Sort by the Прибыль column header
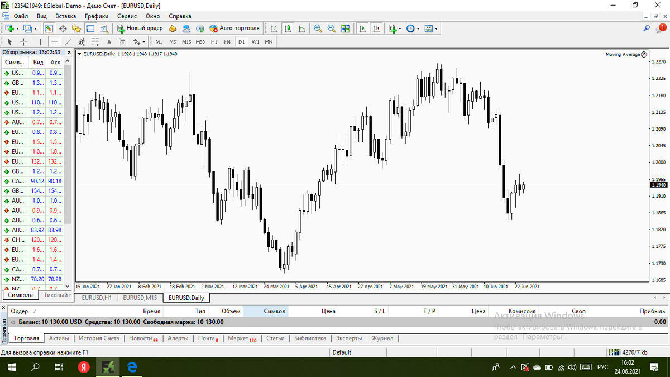This screenshot has height=377, width=670. (653, 311)
